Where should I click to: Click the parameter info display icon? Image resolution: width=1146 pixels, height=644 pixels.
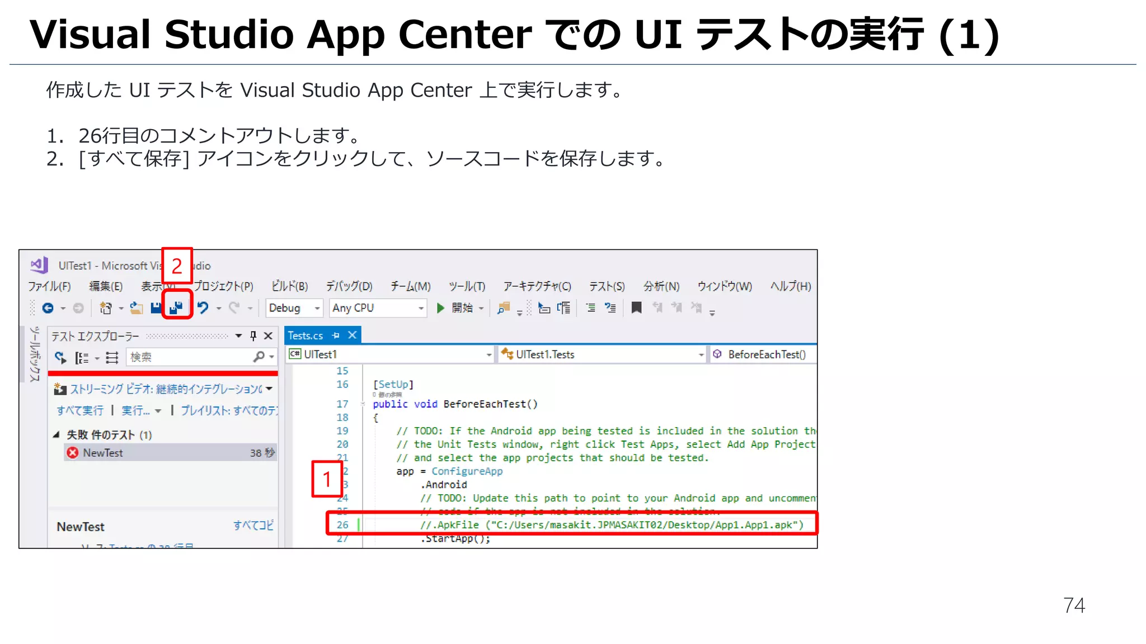(x=564, y=308)
